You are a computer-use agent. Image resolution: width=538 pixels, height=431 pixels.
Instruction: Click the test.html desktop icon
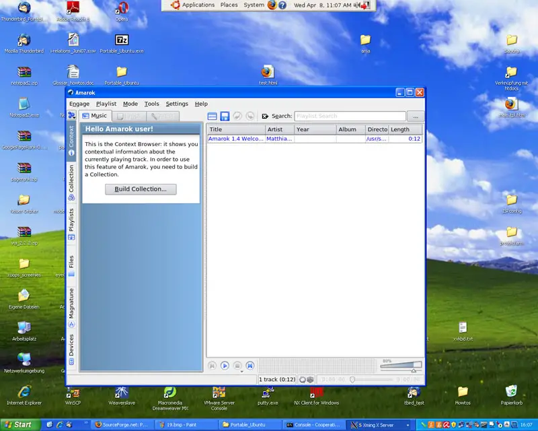[x=268, y=75]
